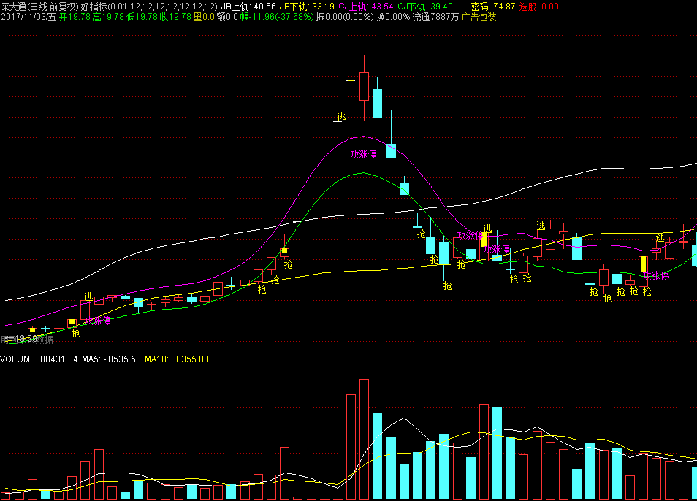Open the 广告包装 sector label

click(479, 18)
